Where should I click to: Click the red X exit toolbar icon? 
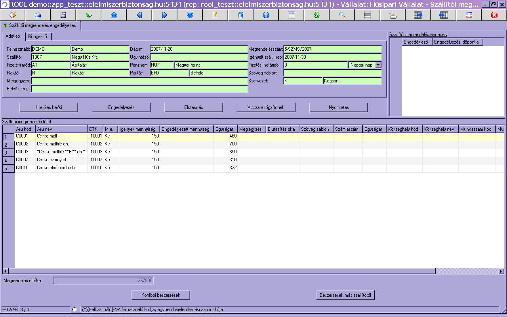click(494, 15)
